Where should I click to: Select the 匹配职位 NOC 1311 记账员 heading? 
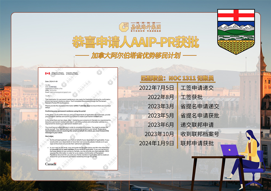(x=177, y=78)
